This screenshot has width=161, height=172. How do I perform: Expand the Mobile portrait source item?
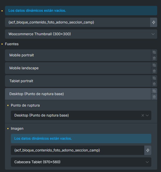pyautogui.click(x=78, y=55)
